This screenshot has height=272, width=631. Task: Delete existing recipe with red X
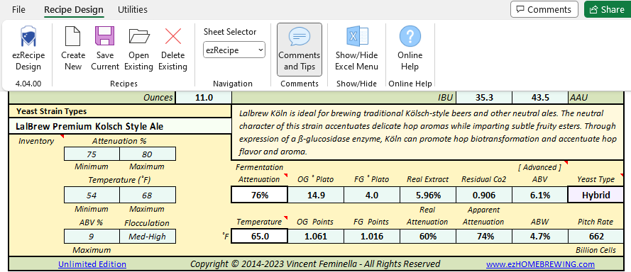click(x=172, y=49)
